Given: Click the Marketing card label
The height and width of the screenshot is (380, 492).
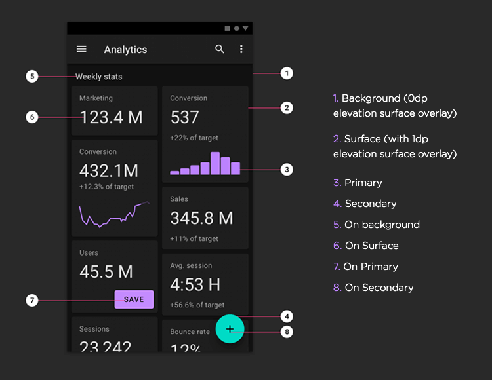Looking at the screenshot, I should (x=96, y=98).
